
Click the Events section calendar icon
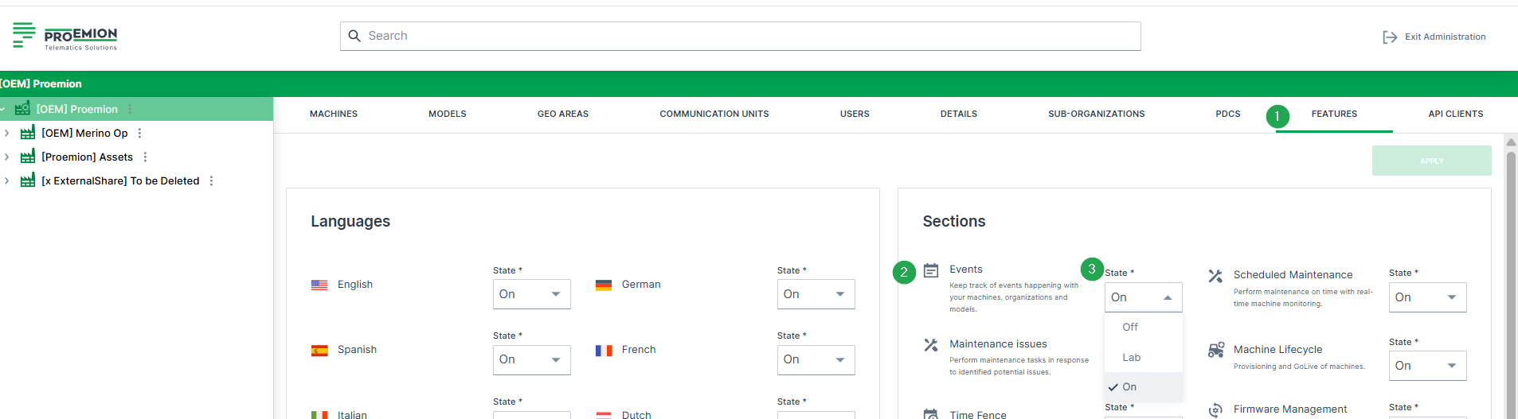(930, 271)
